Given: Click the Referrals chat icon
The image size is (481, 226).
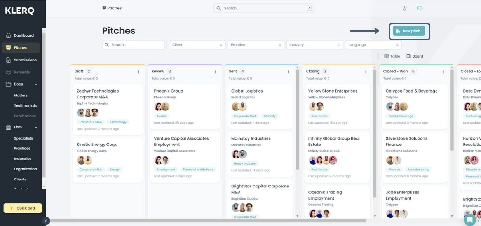Looking at the screenshot, I should 9,72.
